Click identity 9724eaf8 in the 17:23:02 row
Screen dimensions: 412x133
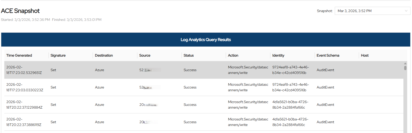point(291,70)
